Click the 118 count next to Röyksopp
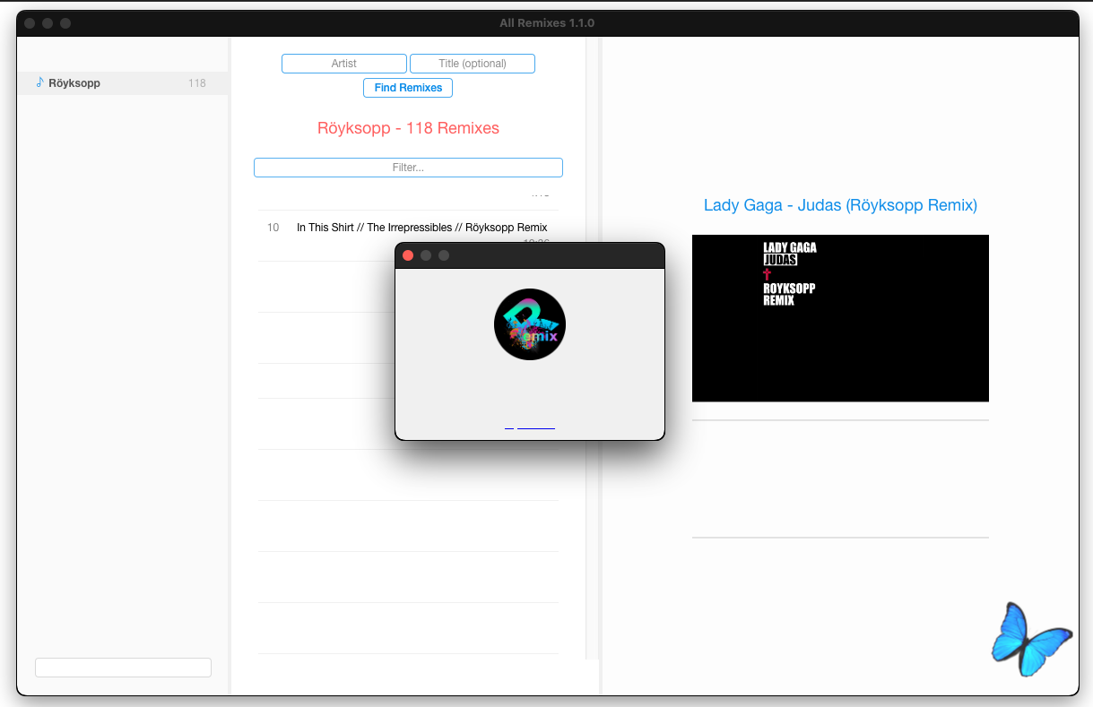1093x707 pixels. pos(196,83)
